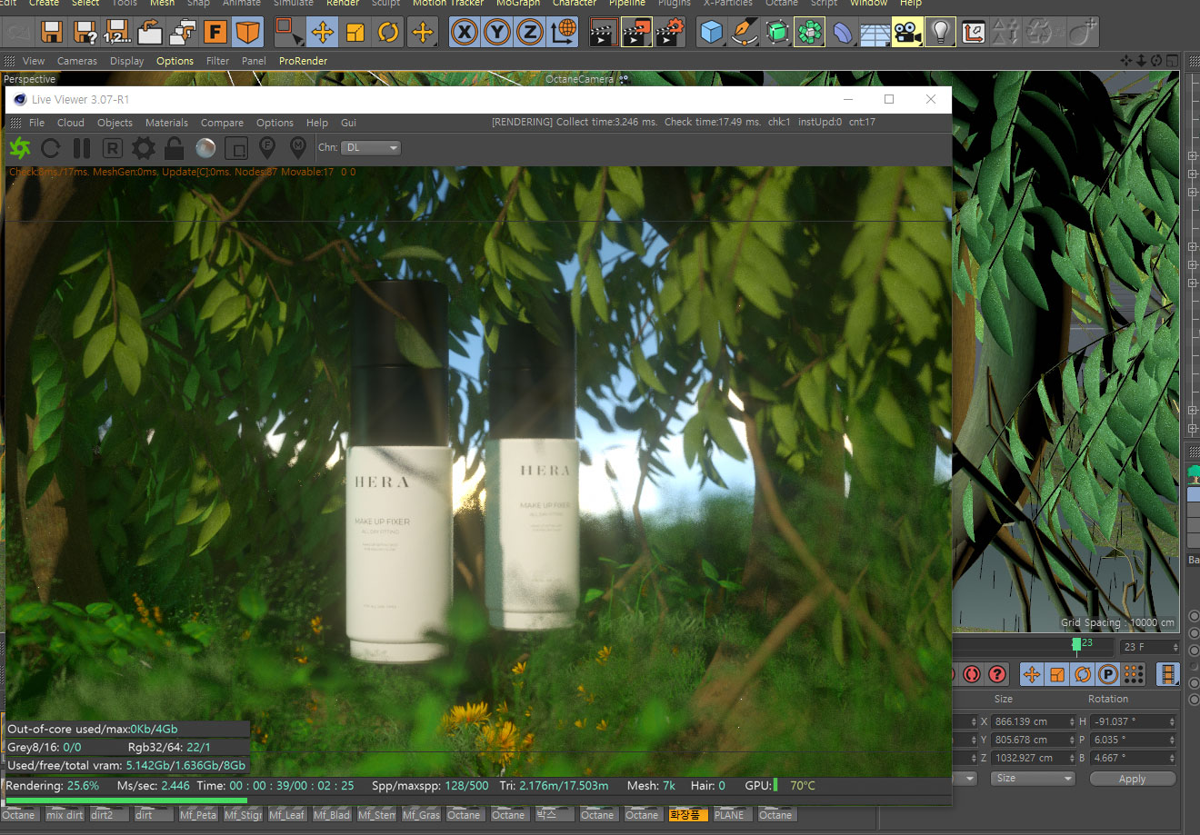Restart render in Live Viewer
Image resolution: width=1200 pixels, height=835 pixels.
coord(51,148)
